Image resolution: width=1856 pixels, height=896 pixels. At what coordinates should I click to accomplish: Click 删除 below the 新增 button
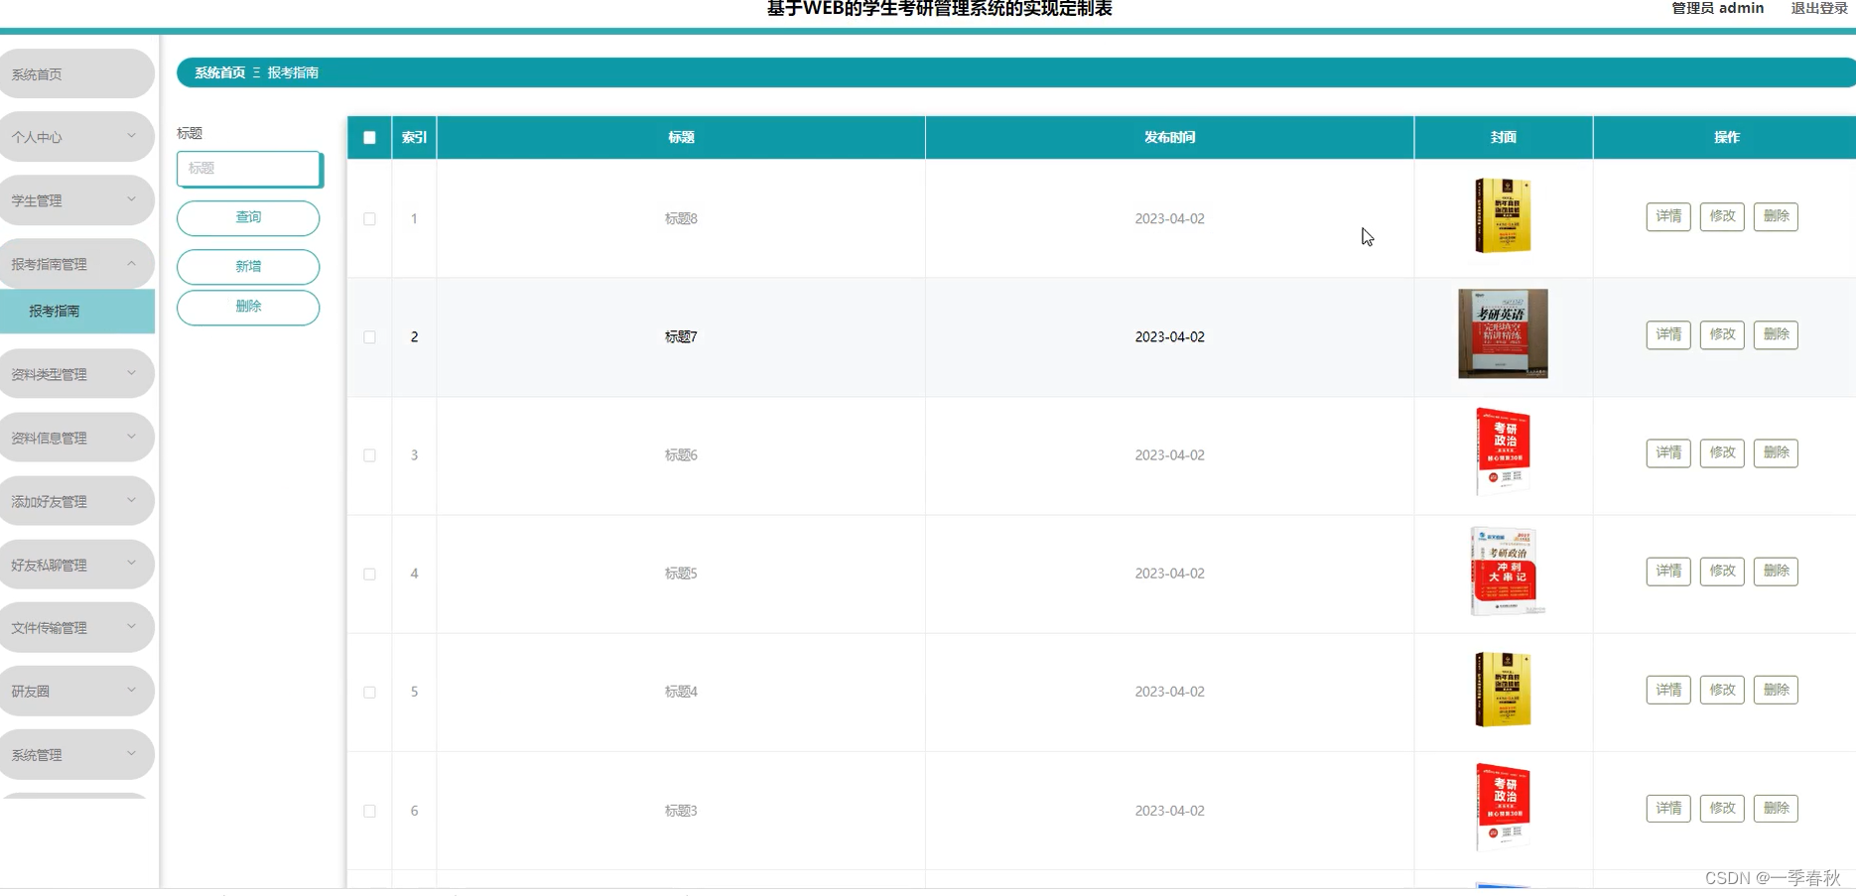click(x=247, y=308)
